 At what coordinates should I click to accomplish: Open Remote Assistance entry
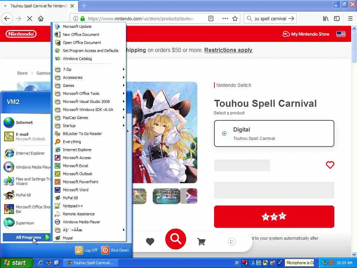click(90, 214)
